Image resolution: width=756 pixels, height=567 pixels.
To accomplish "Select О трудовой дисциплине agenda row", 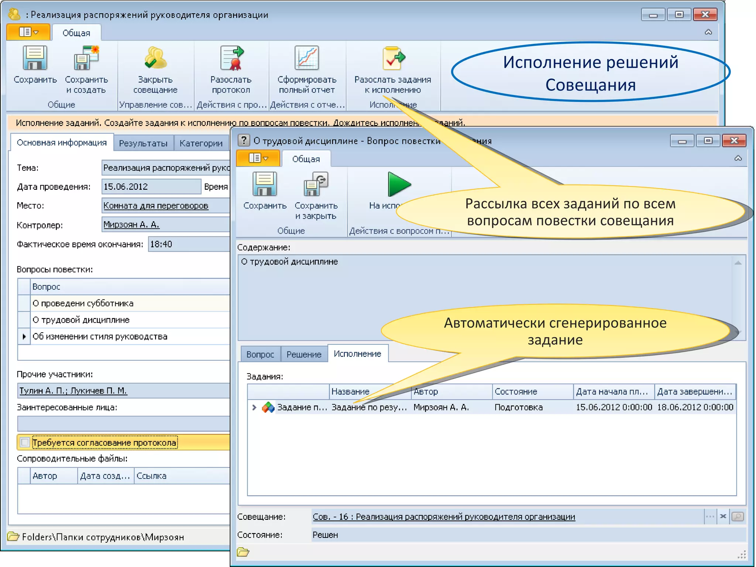I will pyautogui.click(x=81, y=320).
